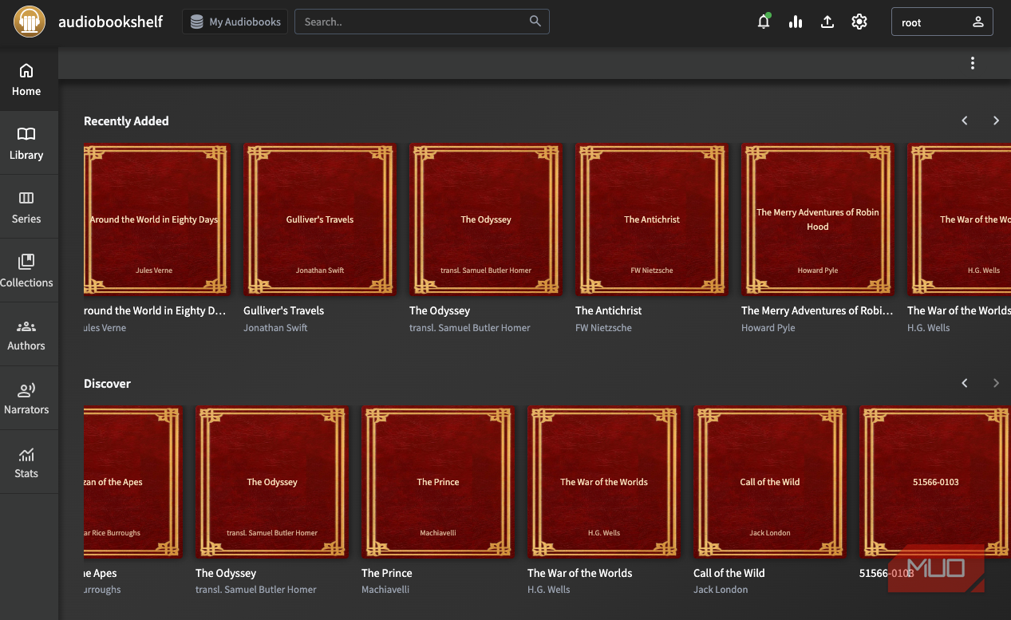Open The Prince book cover

tap(438, 482)
